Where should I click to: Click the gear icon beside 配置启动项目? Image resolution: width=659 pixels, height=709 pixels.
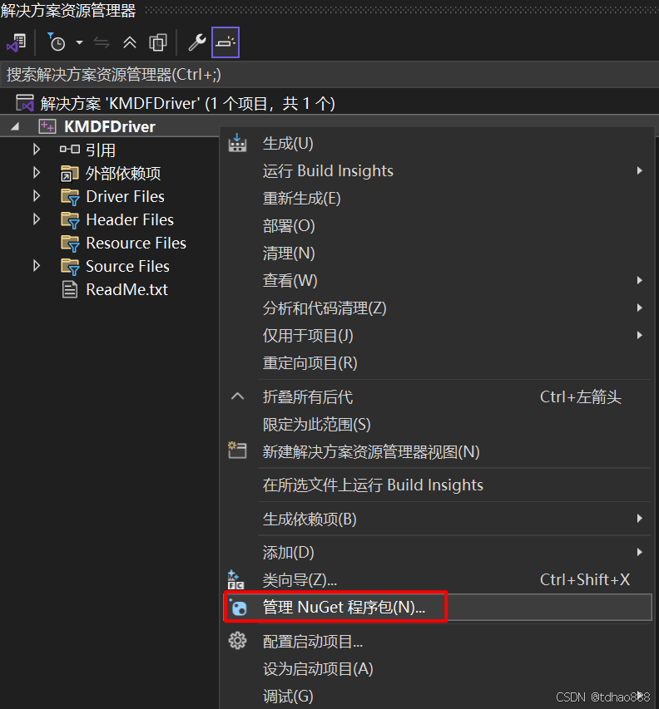click(x=237, y=641)
